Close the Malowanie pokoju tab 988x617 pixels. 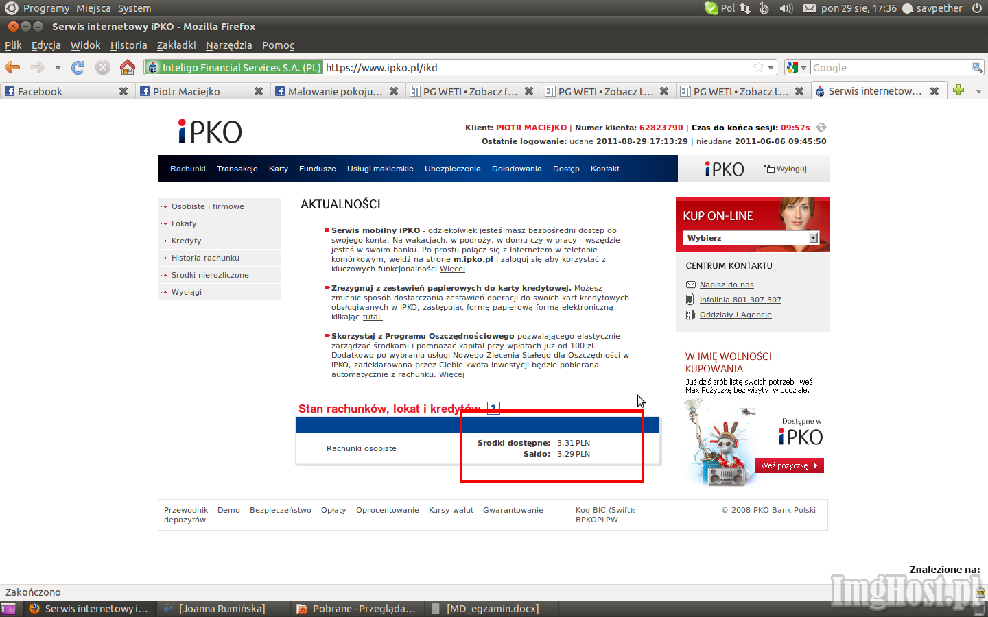[394, 91]
